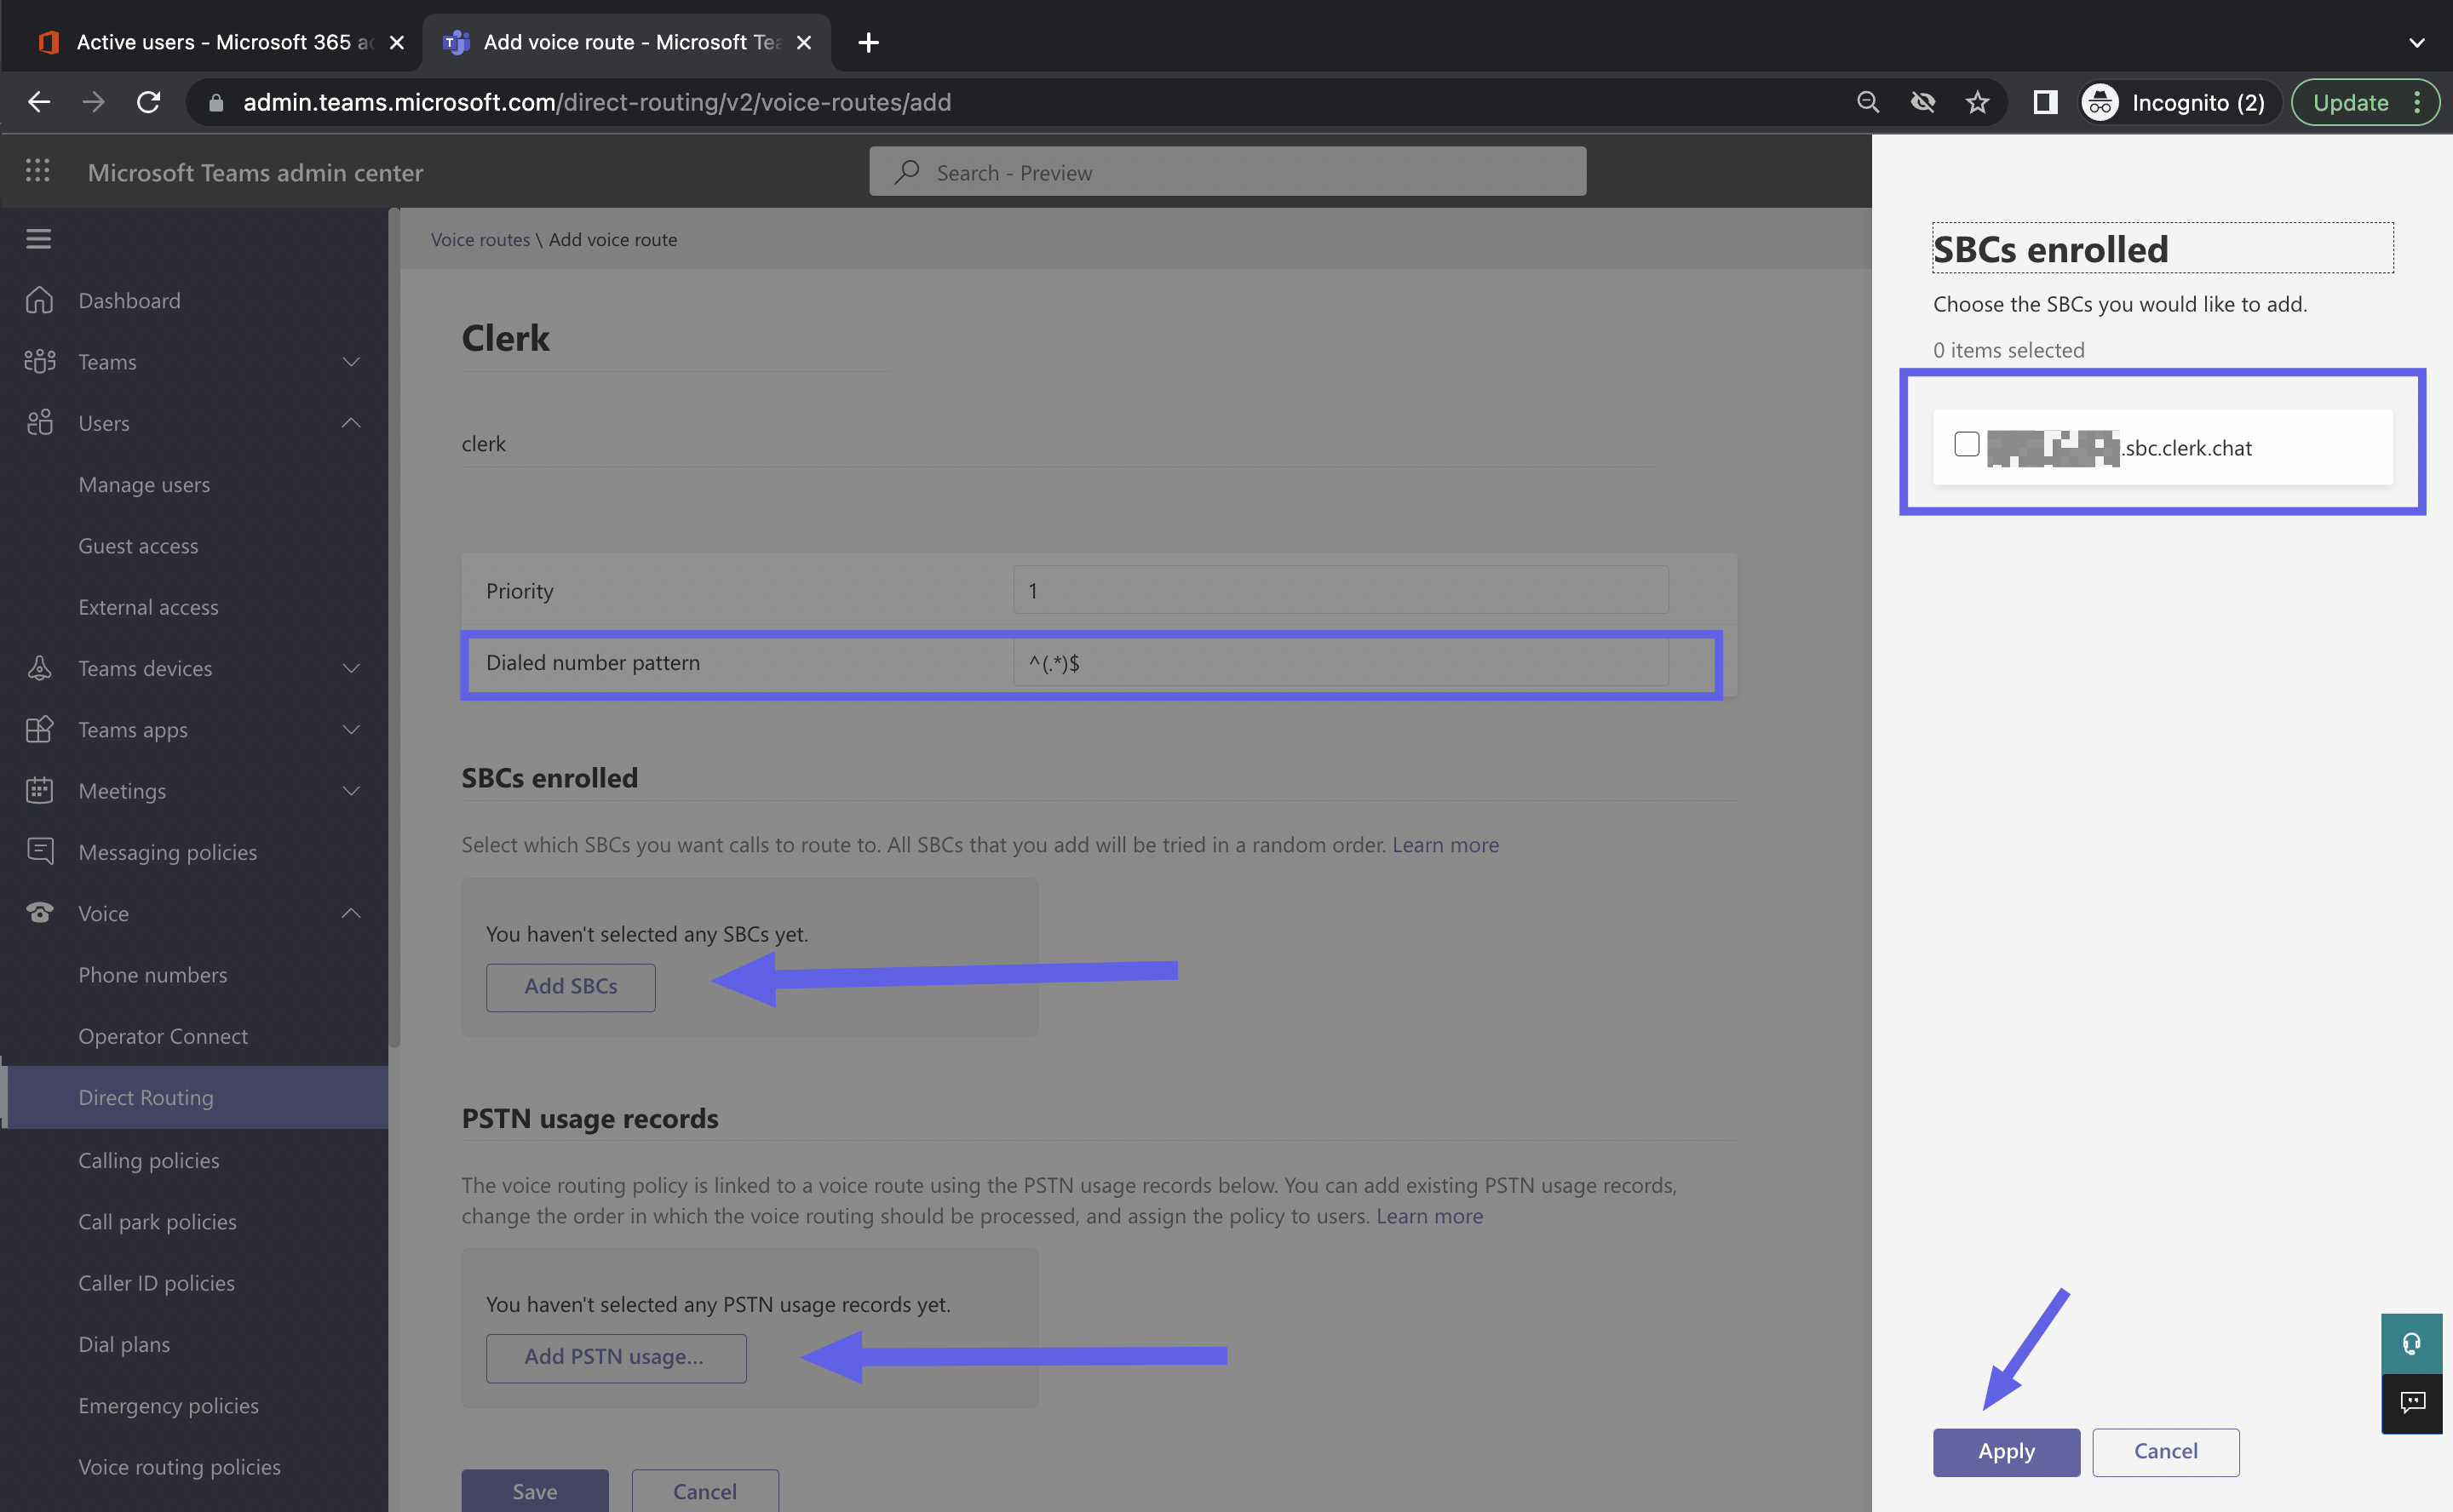Open the app launcher waffle icon

[38, 171]
